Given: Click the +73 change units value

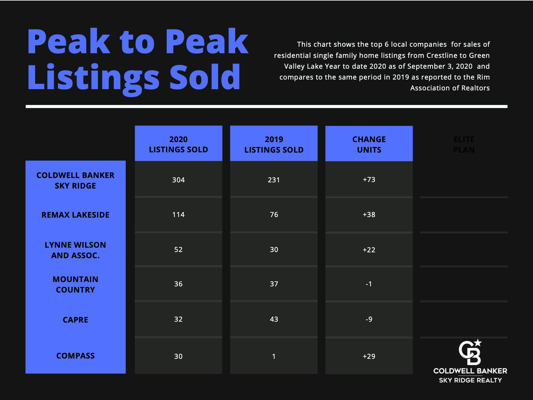Looking at the screenshot, I should (x=369, y=180).
